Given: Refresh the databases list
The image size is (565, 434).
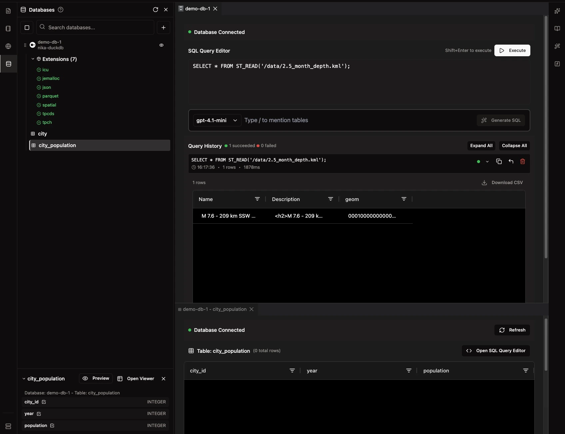Looking at the screenshot, I should 155,10.
